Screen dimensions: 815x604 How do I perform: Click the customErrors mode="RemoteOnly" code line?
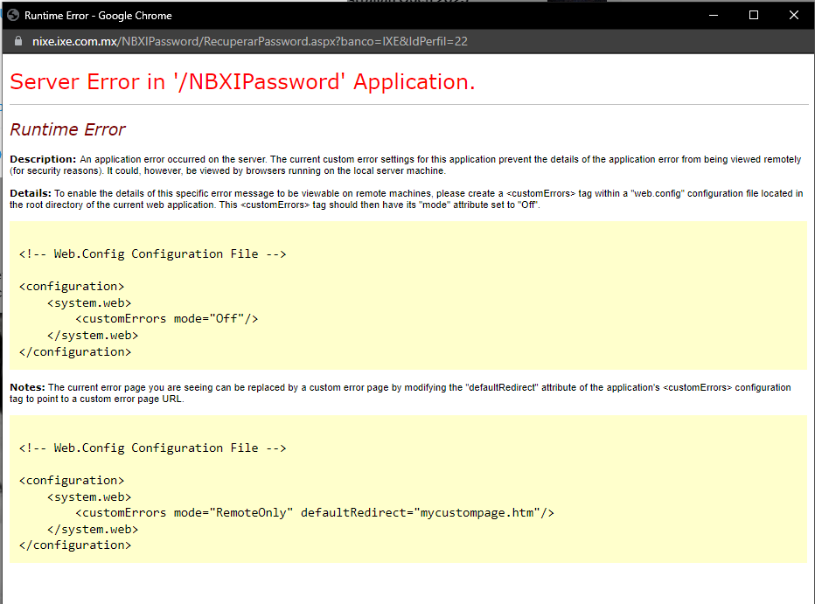(315, 512)
